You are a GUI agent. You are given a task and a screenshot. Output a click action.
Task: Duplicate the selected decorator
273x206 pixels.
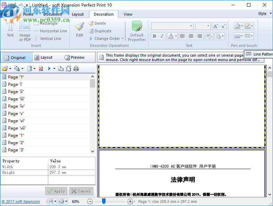click(100, 31)
